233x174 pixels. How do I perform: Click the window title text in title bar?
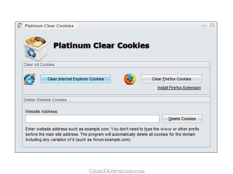click(x=49, y=26)
